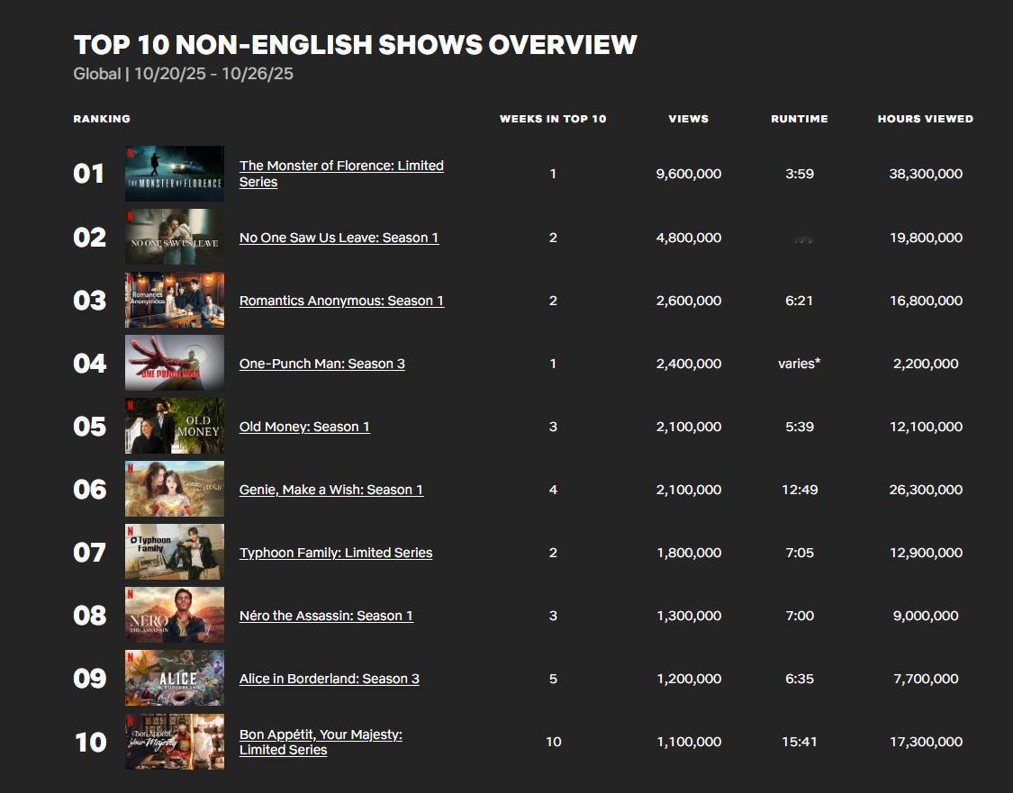Open Genie, Make a Wish: Season 1 link

(x=330, y=490)
